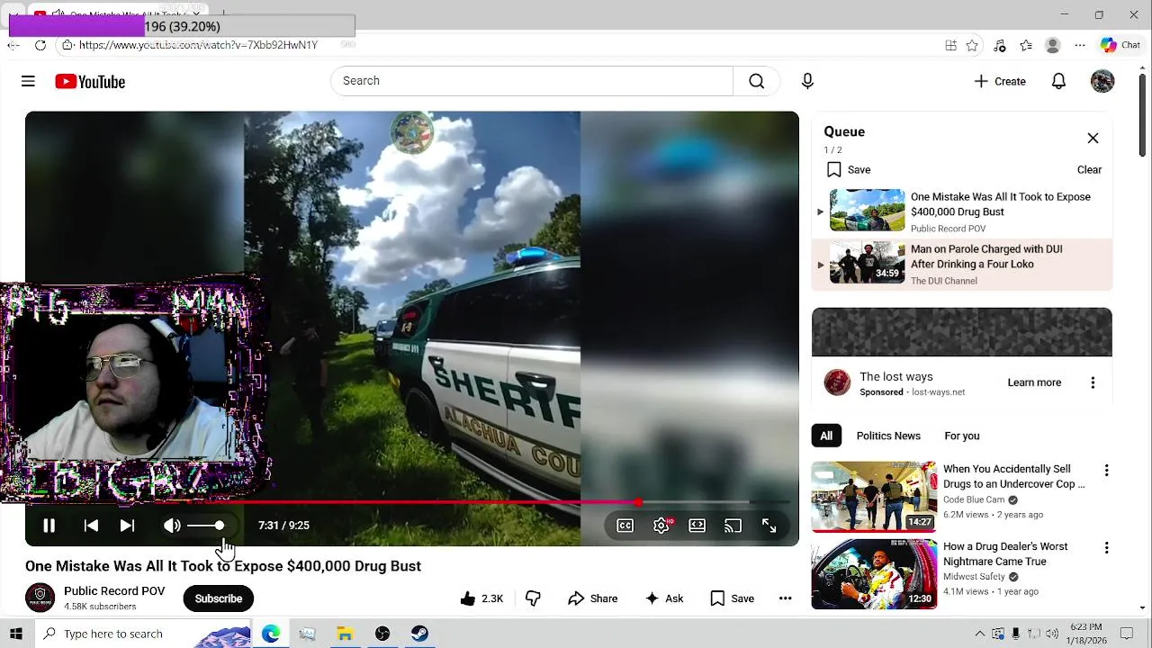Skip to the next video
The width and height of the screenshot is (1152, 648).
point(127,526)
